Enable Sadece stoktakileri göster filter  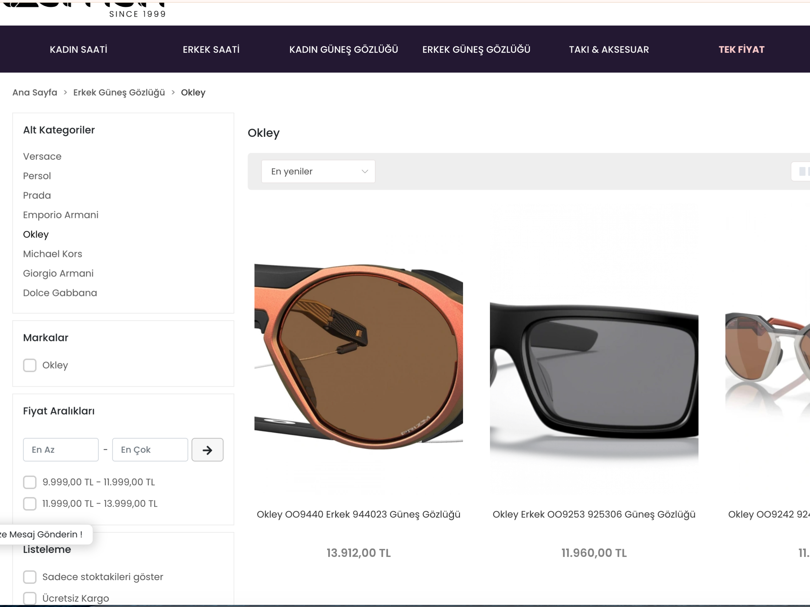pyautogui.click(x=30, y=577)
